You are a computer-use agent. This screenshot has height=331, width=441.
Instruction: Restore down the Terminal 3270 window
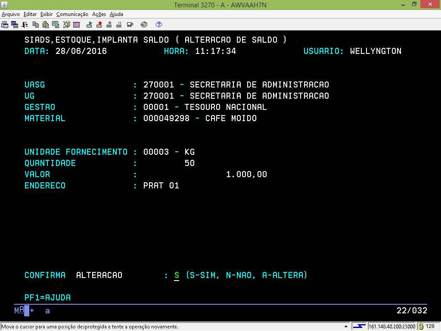(x=414, y=4)
